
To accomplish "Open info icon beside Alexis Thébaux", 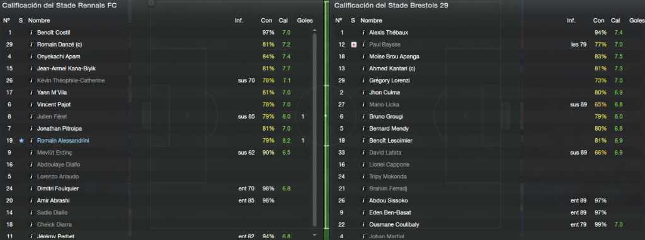I will [x=363, y=33].
